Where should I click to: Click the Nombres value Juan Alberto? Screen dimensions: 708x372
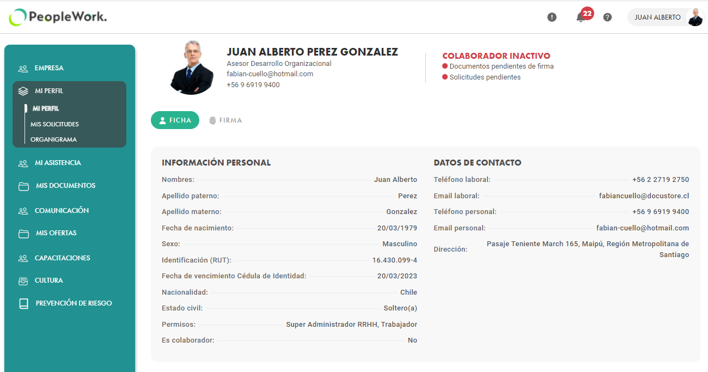click(395, 180)
